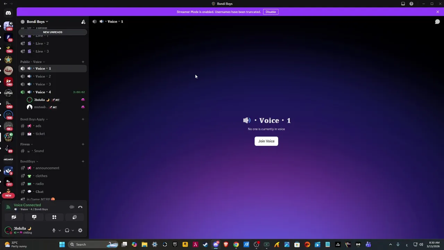
Task: Open Discord direct messages home icon
Action: (8, 13)
